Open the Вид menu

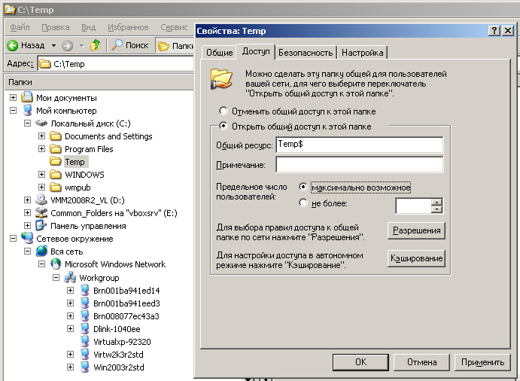click(x=88, y=27)
